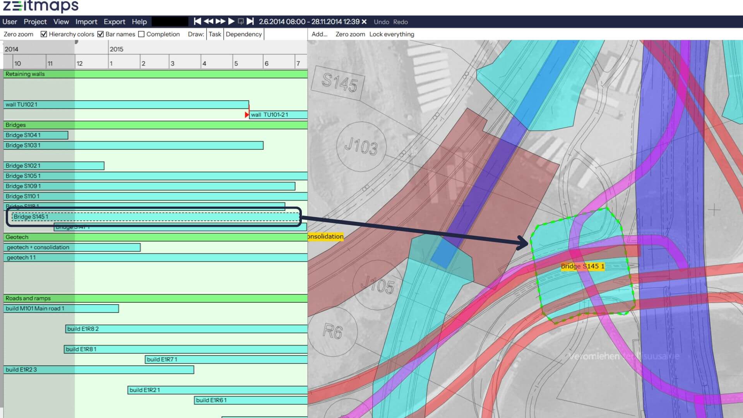Open the View menu

pyautogui.click(x=61, y=22)
